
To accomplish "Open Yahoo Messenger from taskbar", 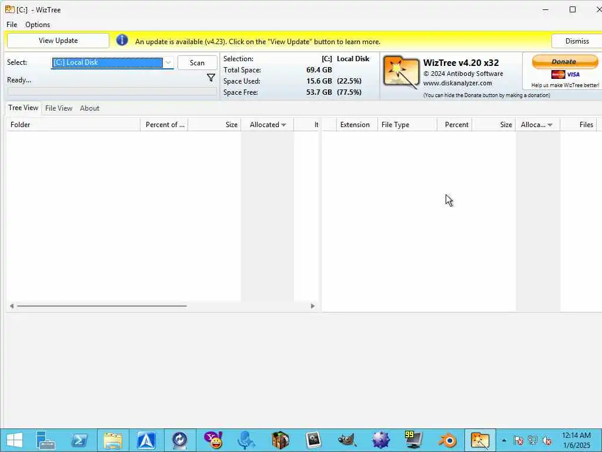I will pyautogui.click(x=213, y=440).
